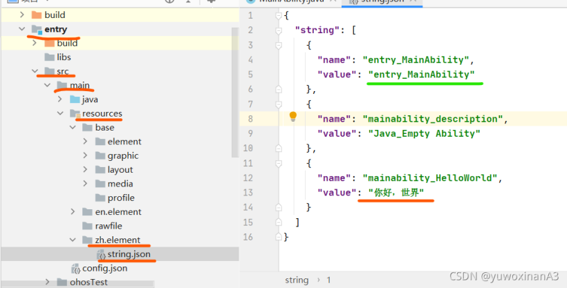Viewport: 567px width, 288px height.
Task: Collapse the entry module tree node
Action: point(22,29)
